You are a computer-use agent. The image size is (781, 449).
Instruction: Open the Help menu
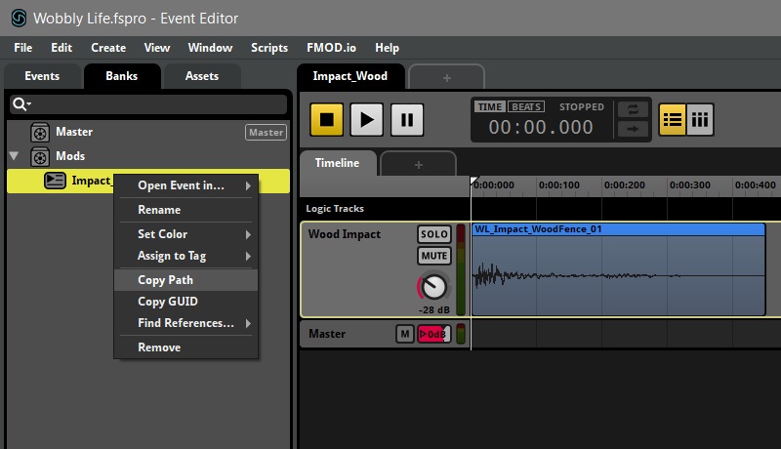(387, 48)
